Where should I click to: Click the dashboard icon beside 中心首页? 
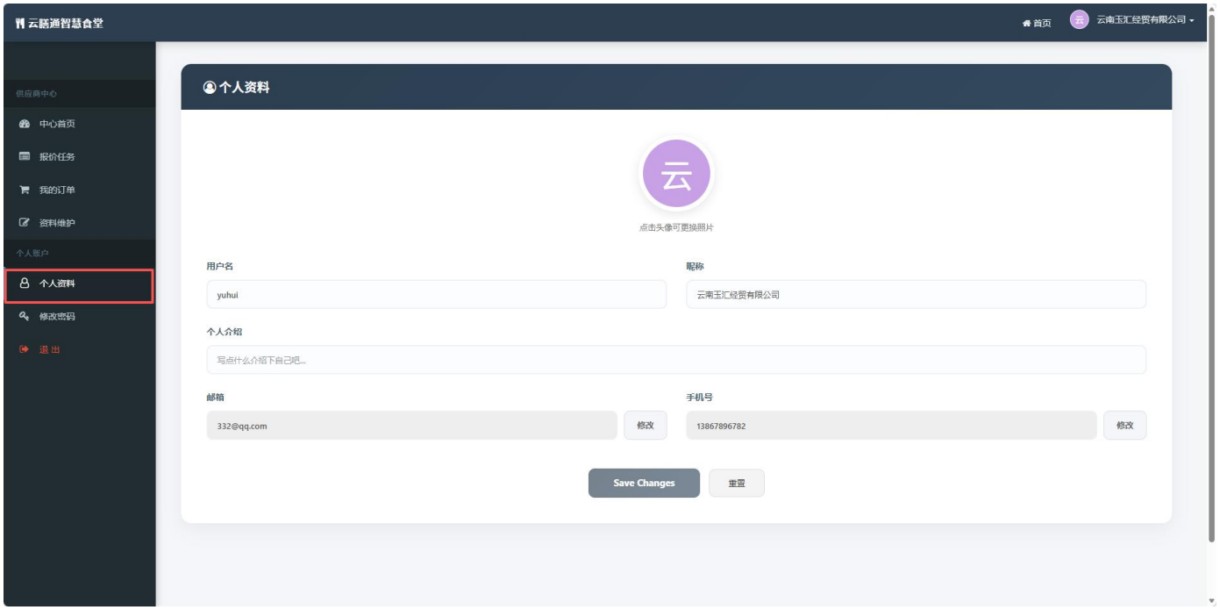point(25,124)
